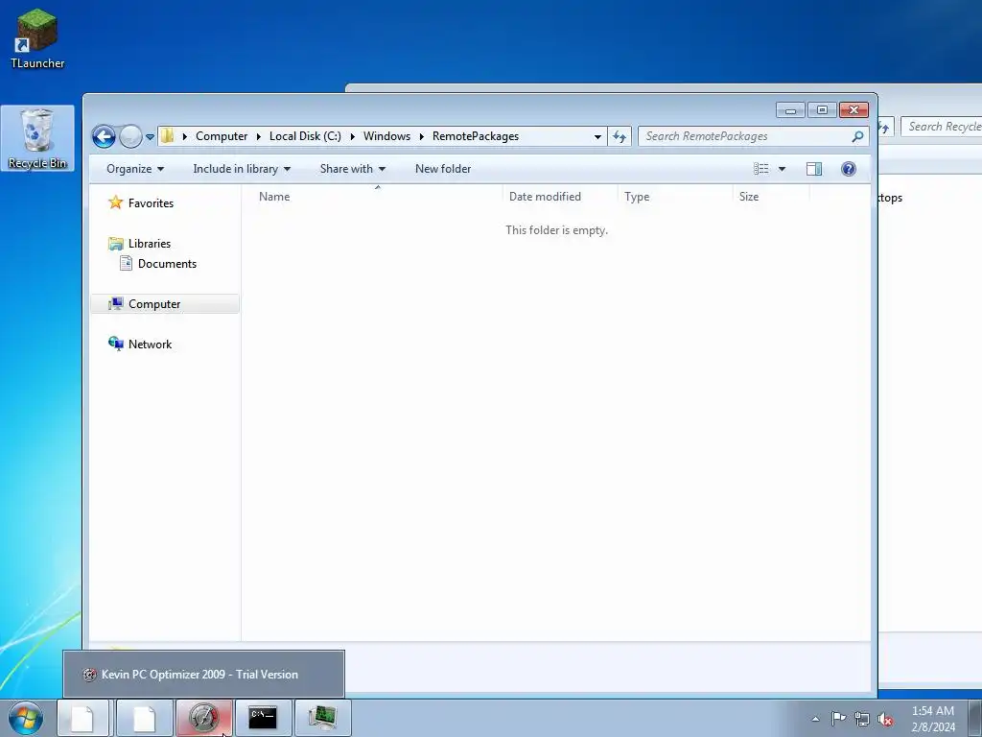982x737 pixels.
Task: Open the clock showing 1:54 AM
Action: point(933,719)
